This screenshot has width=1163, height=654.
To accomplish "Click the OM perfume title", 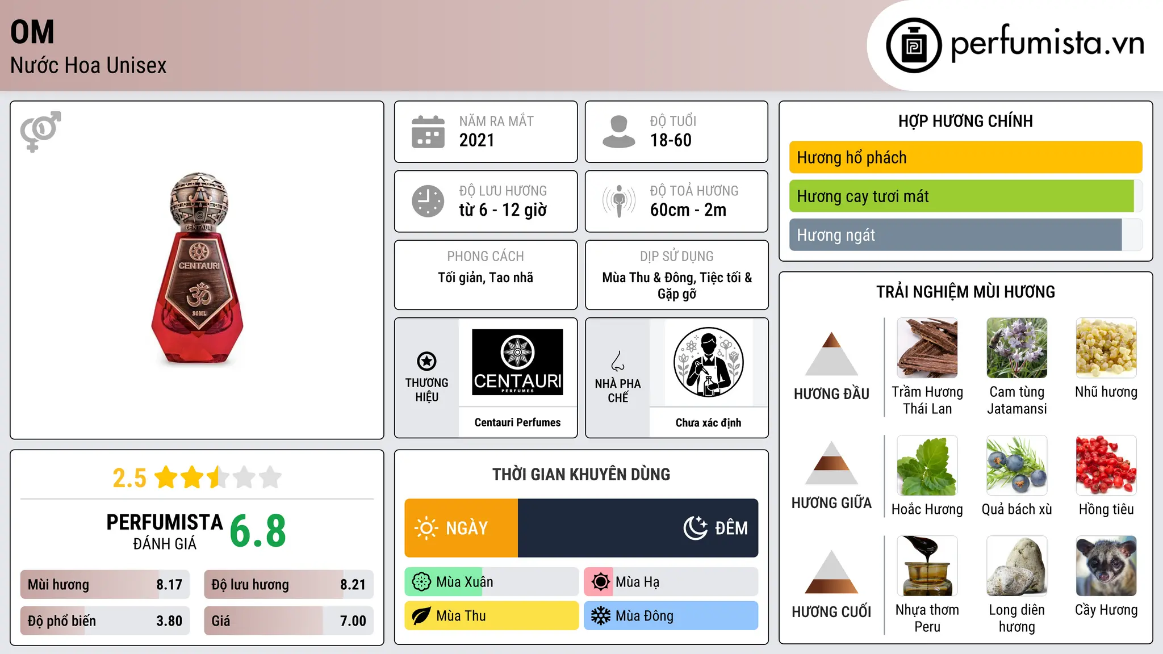I will [x=32, y=32].
